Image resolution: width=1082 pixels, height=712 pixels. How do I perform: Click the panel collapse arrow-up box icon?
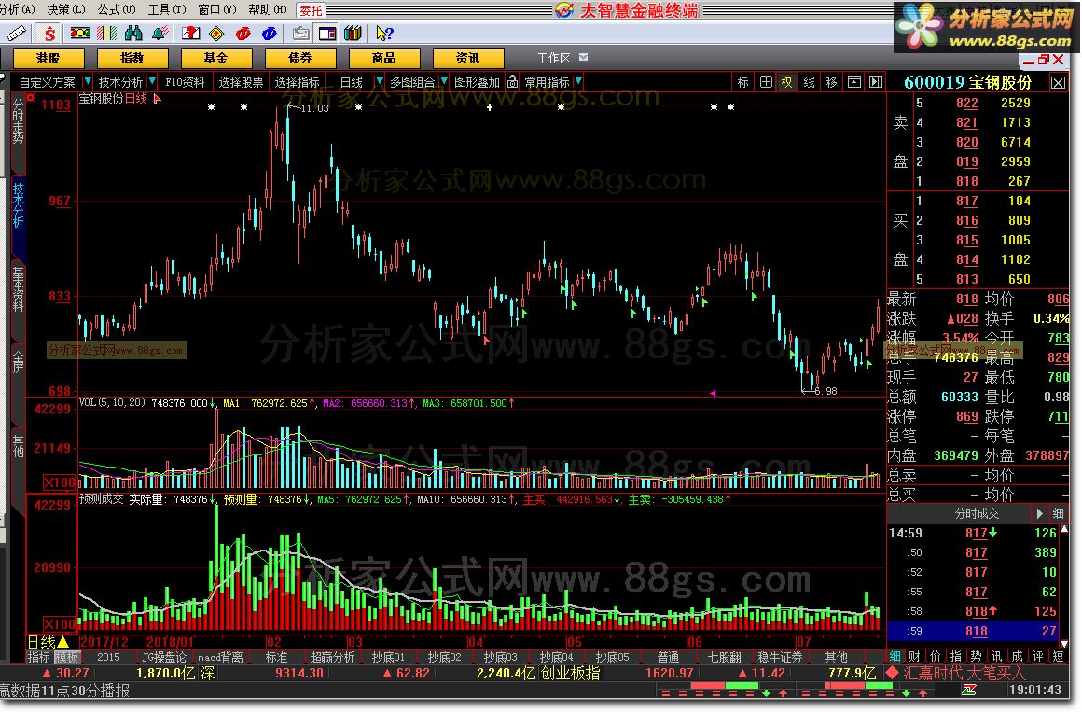[x=854, y=81]
